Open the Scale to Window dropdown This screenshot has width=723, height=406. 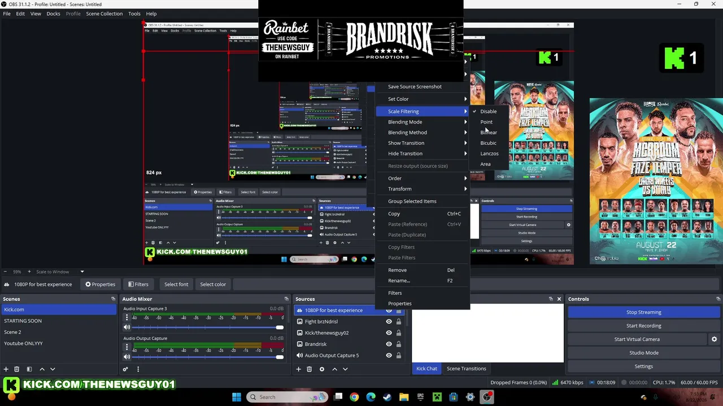click(x=60, y=272)
